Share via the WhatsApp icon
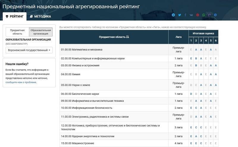This screenshot has height=147, width=238. pyautogui.click(x=203, y=15)
